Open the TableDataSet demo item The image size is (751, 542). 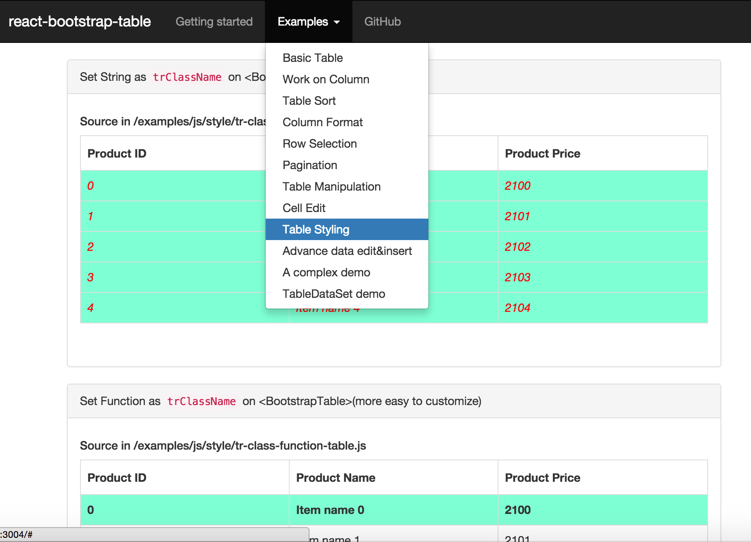coord(333,294)
